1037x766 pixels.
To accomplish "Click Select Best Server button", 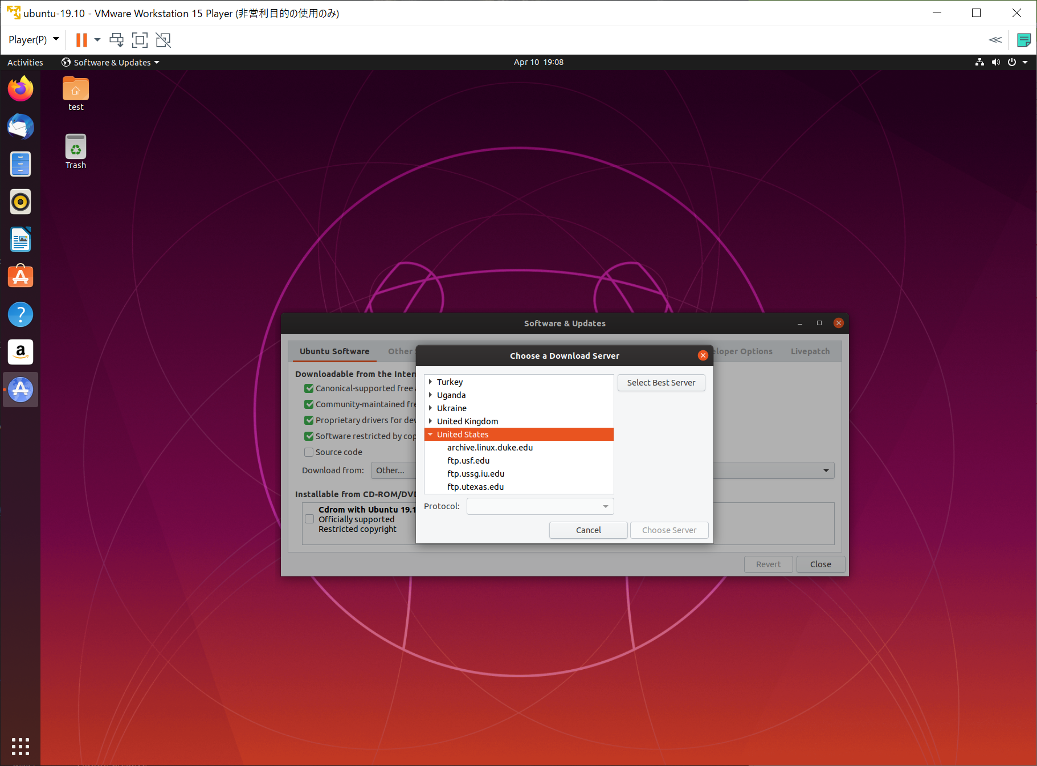I will click(662, 383).
